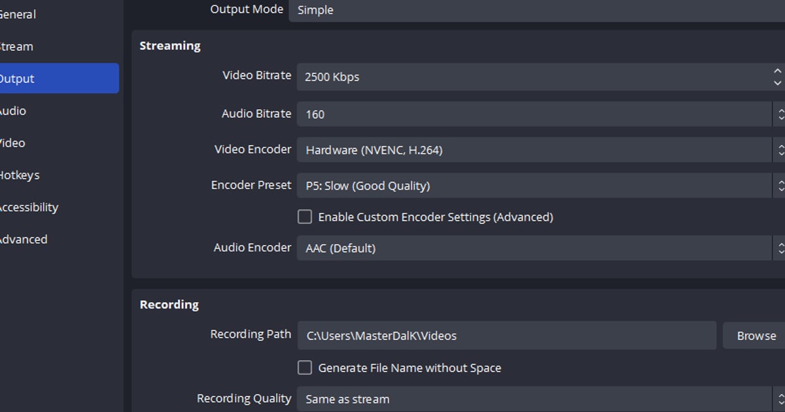The width and height of the screenshot is (785, 412).
Task: Click the Recording section heading
Action: pyautogui.click(x=169, y=305)
